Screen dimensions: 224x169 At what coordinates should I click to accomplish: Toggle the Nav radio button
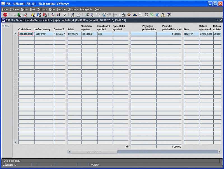(3, 26)
